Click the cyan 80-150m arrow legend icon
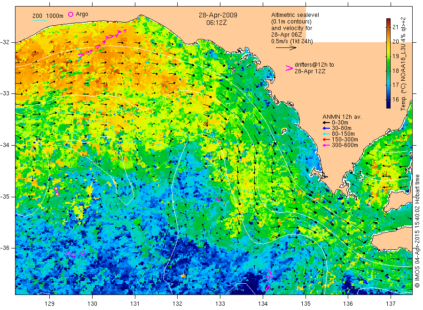Viewport: 423px width, 310px height. (327, 134)
